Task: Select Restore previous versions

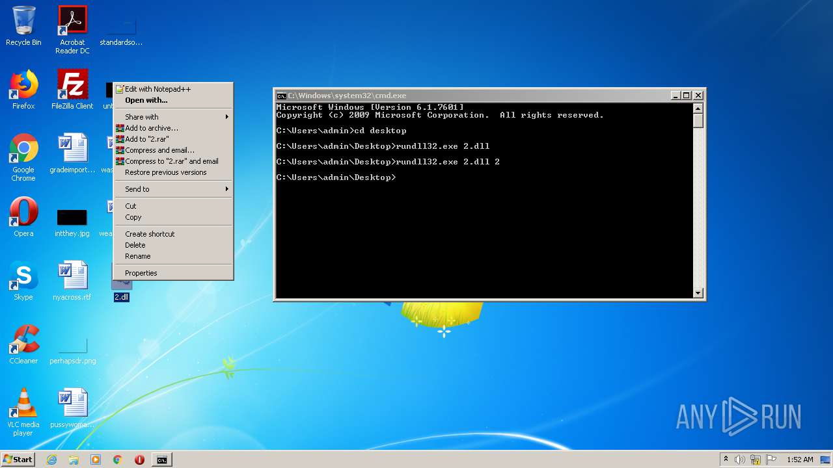Action: tap(174, 172)
